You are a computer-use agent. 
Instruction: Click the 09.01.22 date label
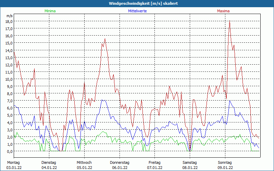[225, 168]
